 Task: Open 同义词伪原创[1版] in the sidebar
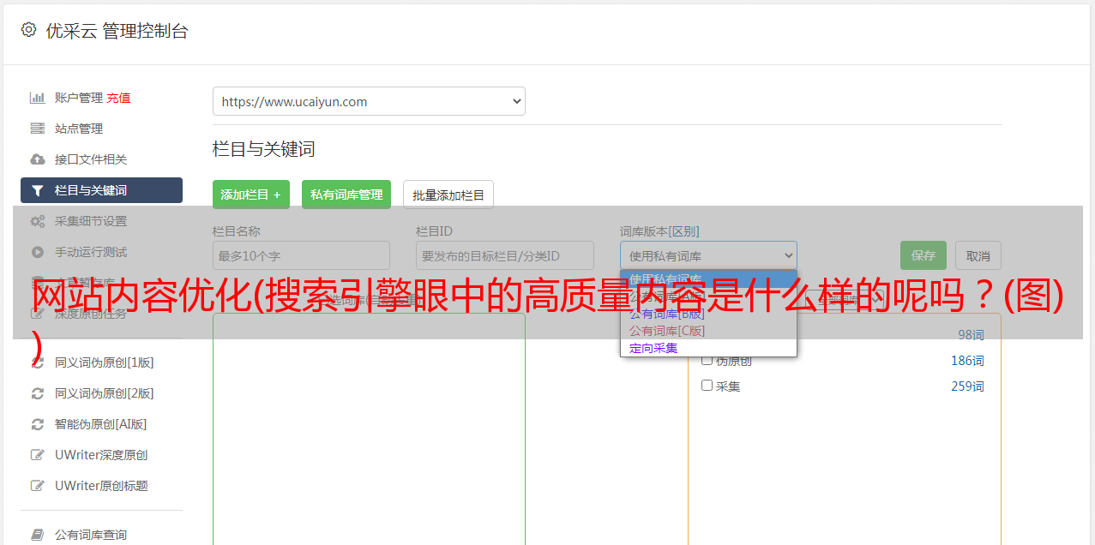[x=105, y=362]
